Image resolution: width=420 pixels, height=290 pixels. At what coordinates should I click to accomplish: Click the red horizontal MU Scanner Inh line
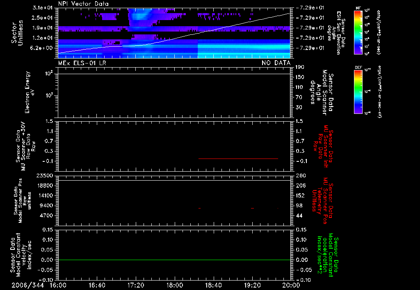238,159
